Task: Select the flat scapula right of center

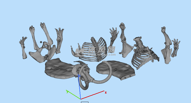Action: point(126,49)
